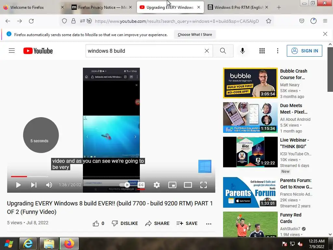This screenshot has width=333, height=250.
Task: Open the Windows Start button
Action: [x=9, y=243]
